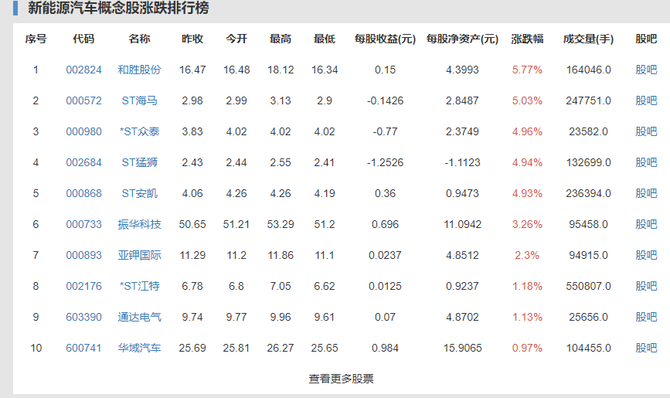
Task: Open stock code 002824 link
Action: coord(83,70)
